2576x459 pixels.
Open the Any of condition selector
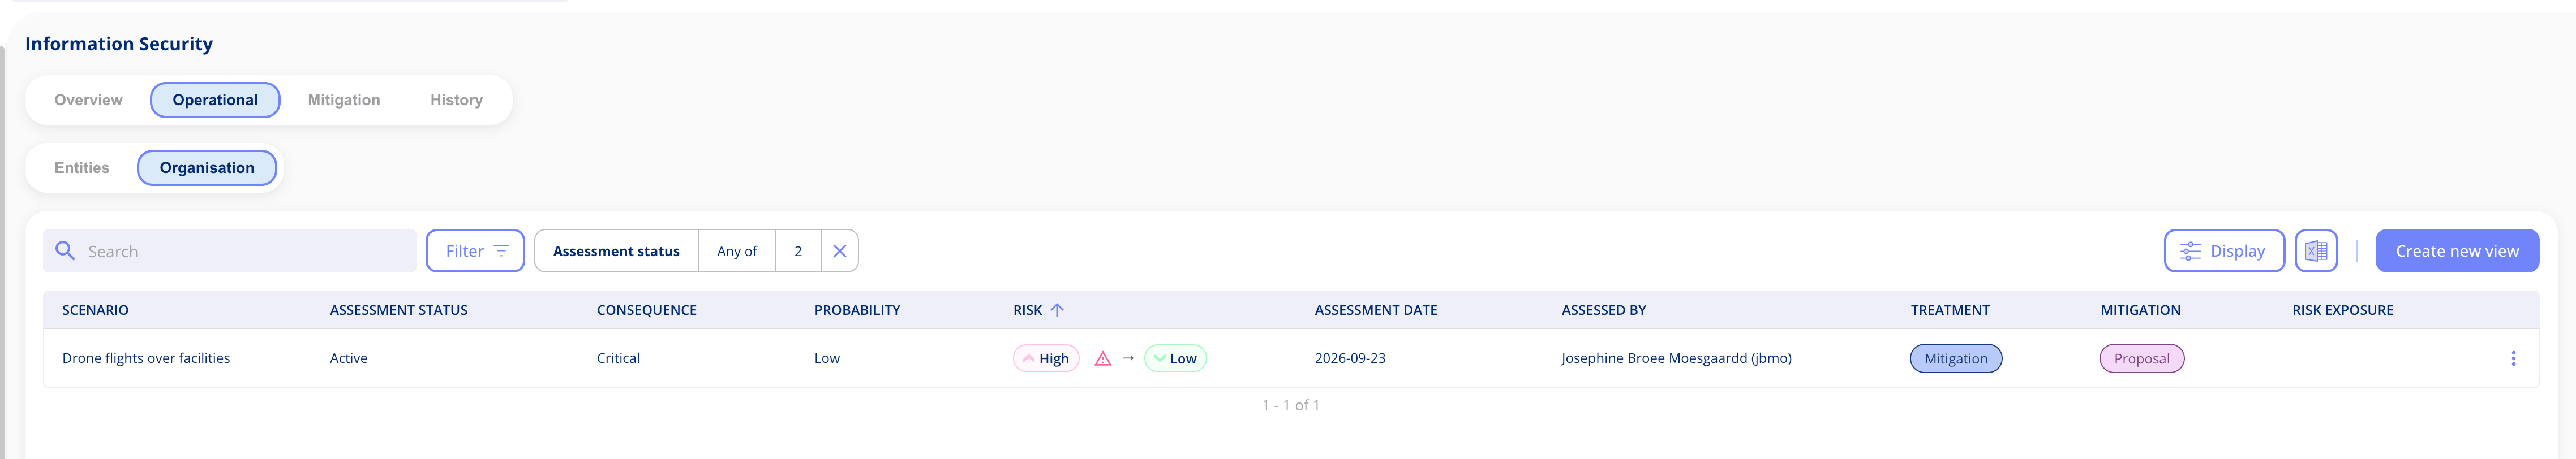pos(736,250)
